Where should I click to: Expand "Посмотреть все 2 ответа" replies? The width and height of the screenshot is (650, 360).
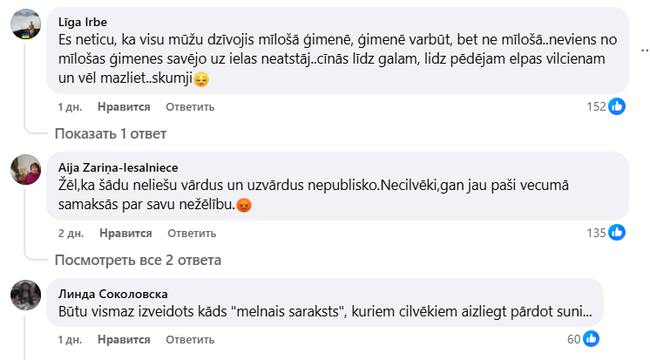tap(138, 260)
